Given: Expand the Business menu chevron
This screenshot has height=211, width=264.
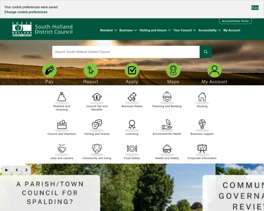Looking at the screenshot, I should [x=135, y=30].
